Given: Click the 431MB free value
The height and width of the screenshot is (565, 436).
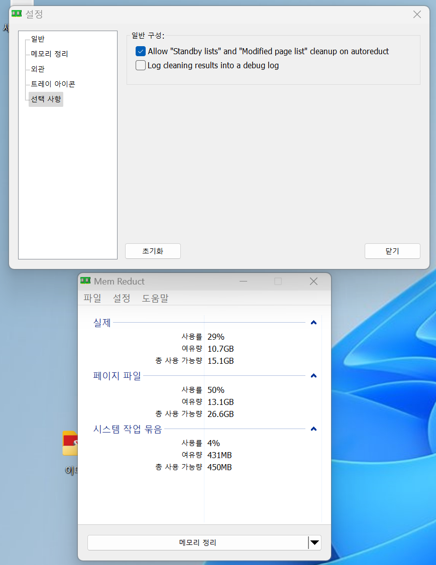Looking at the screenshot, I should tap(220, 455).
